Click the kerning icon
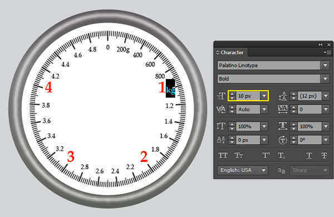 pyautogui.click(x=221, y=110)
